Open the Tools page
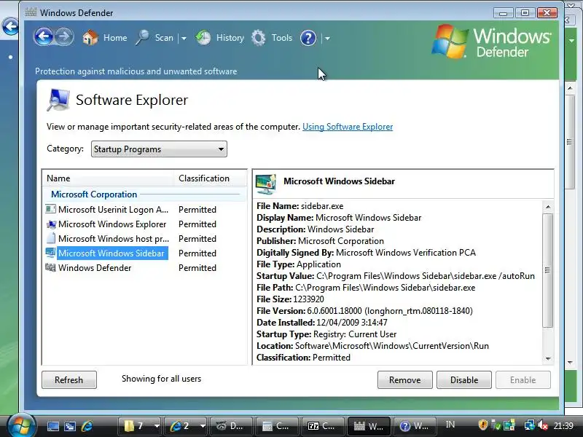 (x=272, y=38)
